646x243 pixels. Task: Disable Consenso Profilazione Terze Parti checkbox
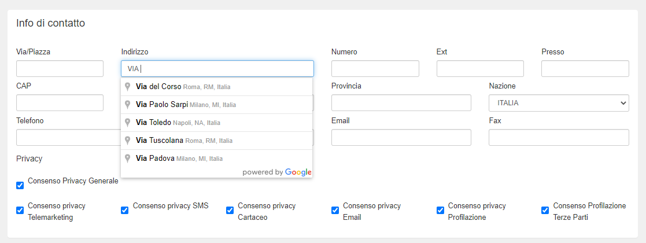tap(545, 210)
